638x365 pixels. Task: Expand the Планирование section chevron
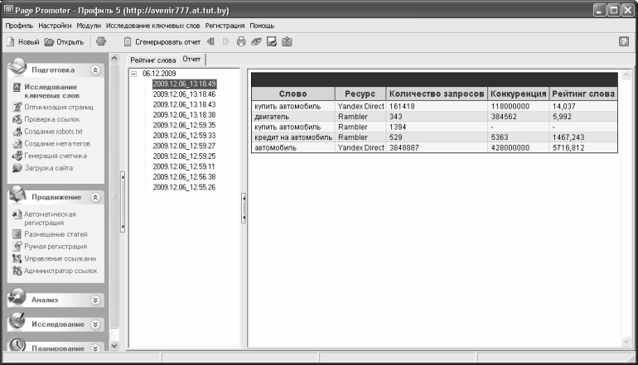pos(95,348)
